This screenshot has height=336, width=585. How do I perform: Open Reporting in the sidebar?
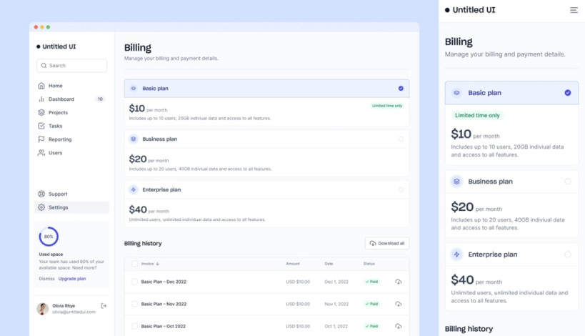59,139
